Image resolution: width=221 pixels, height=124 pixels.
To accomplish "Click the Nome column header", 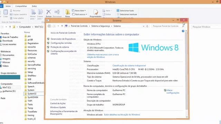I will point(27,32).
